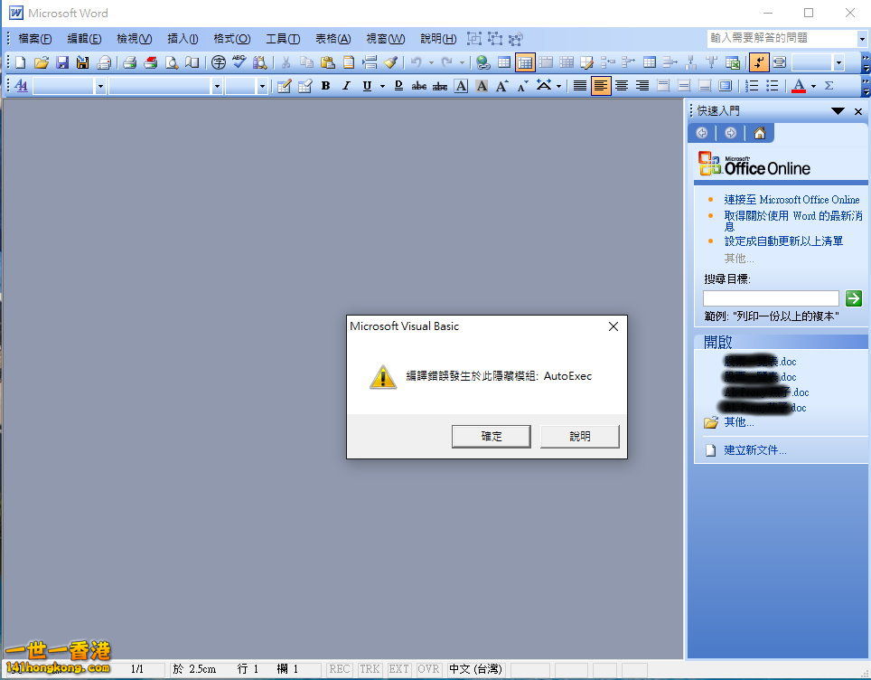Viewport: 871px width, 680px height.
Task: Click the Shrink Font icon
Action: click(x=523, y=86)
